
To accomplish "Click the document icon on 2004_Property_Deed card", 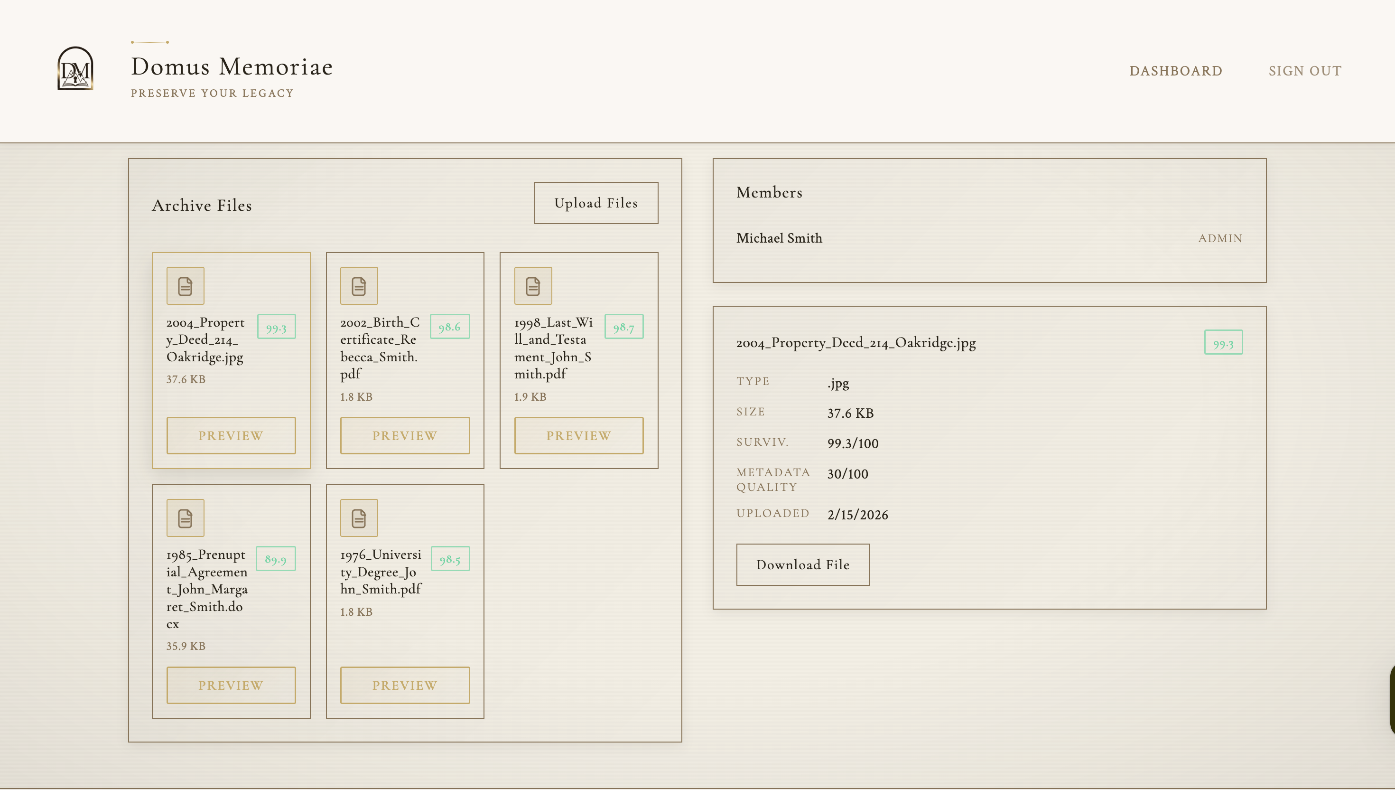I will (x=185, y=285).
